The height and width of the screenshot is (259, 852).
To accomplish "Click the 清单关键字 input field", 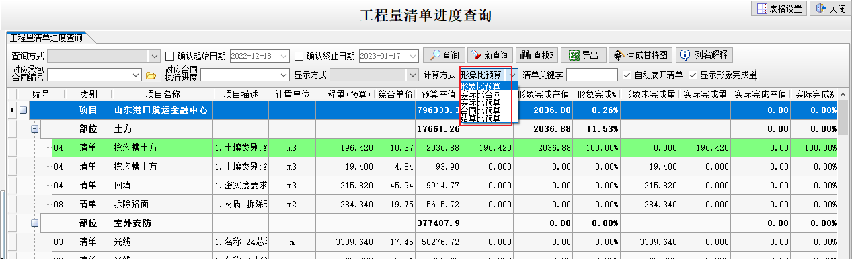I will (592, 75).
